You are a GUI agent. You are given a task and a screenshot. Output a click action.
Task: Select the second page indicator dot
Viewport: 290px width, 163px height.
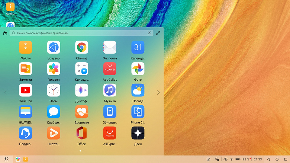click(x=83, y=151)
